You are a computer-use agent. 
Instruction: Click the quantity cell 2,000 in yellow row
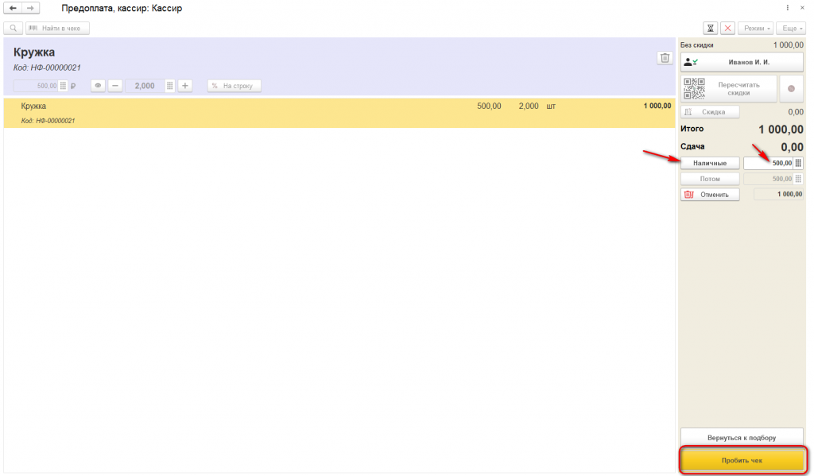[x=529, y=106]
